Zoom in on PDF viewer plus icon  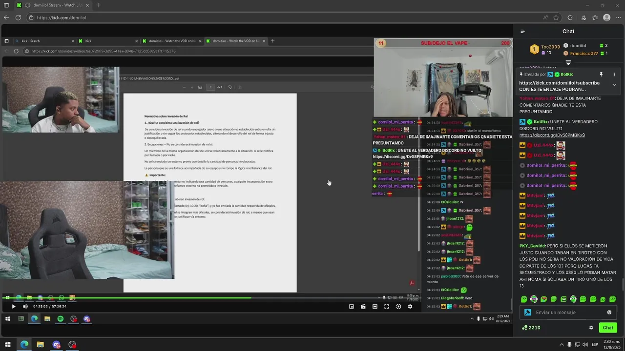(x=192, y=87)
